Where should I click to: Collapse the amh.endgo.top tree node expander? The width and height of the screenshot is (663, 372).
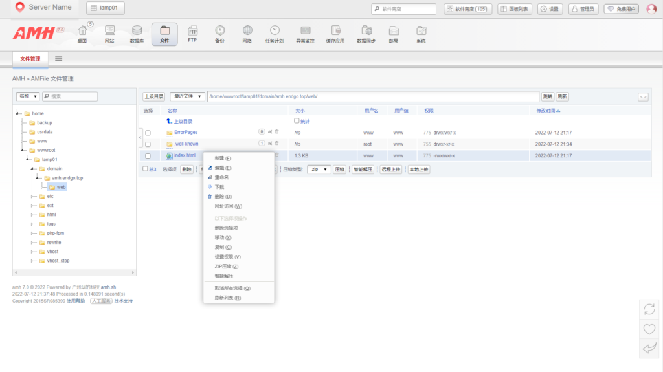click(38, 177)
